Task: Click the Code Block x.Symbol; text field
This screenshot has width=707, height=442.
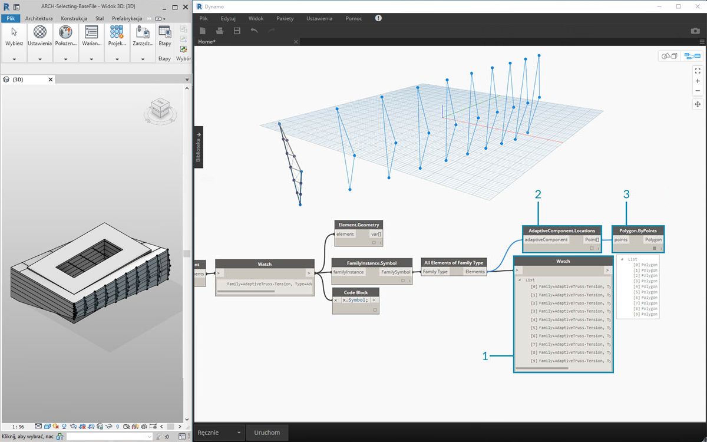Action: point(355,300)
